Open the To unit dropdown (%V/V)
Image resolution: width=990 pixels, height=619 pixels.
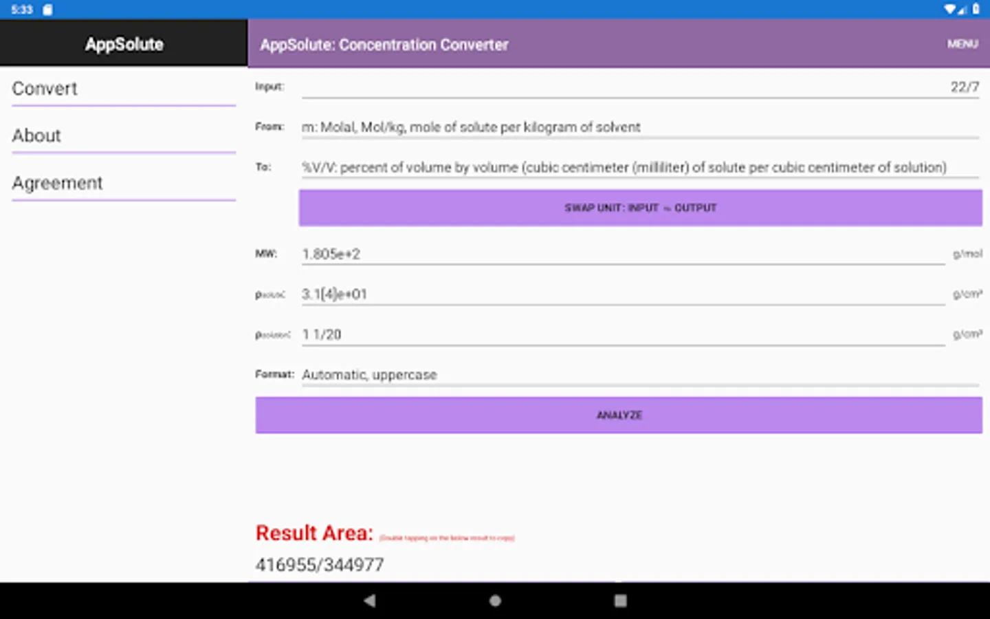pos(640,167)
